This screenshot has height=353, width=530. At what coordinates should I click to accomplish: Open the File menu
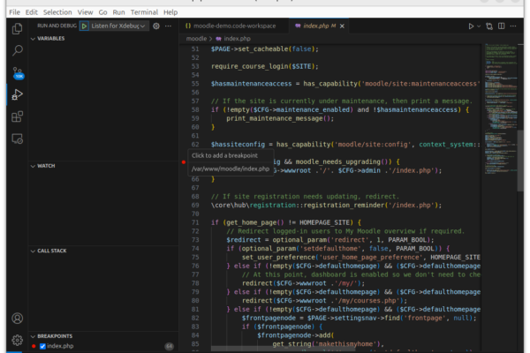click(14, 12)
